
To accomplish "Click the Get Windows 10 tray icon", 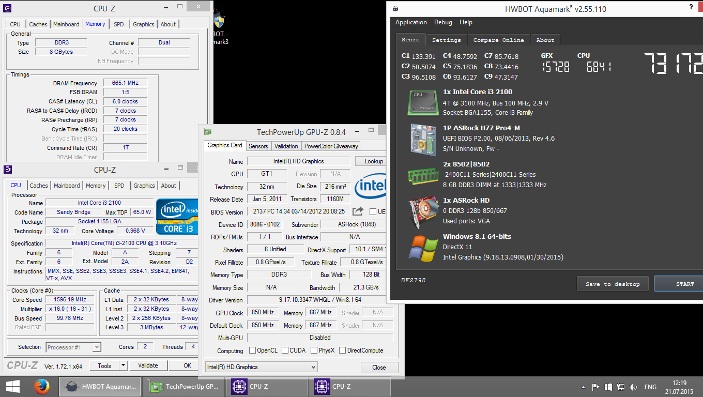I will [x=608, y=387].
